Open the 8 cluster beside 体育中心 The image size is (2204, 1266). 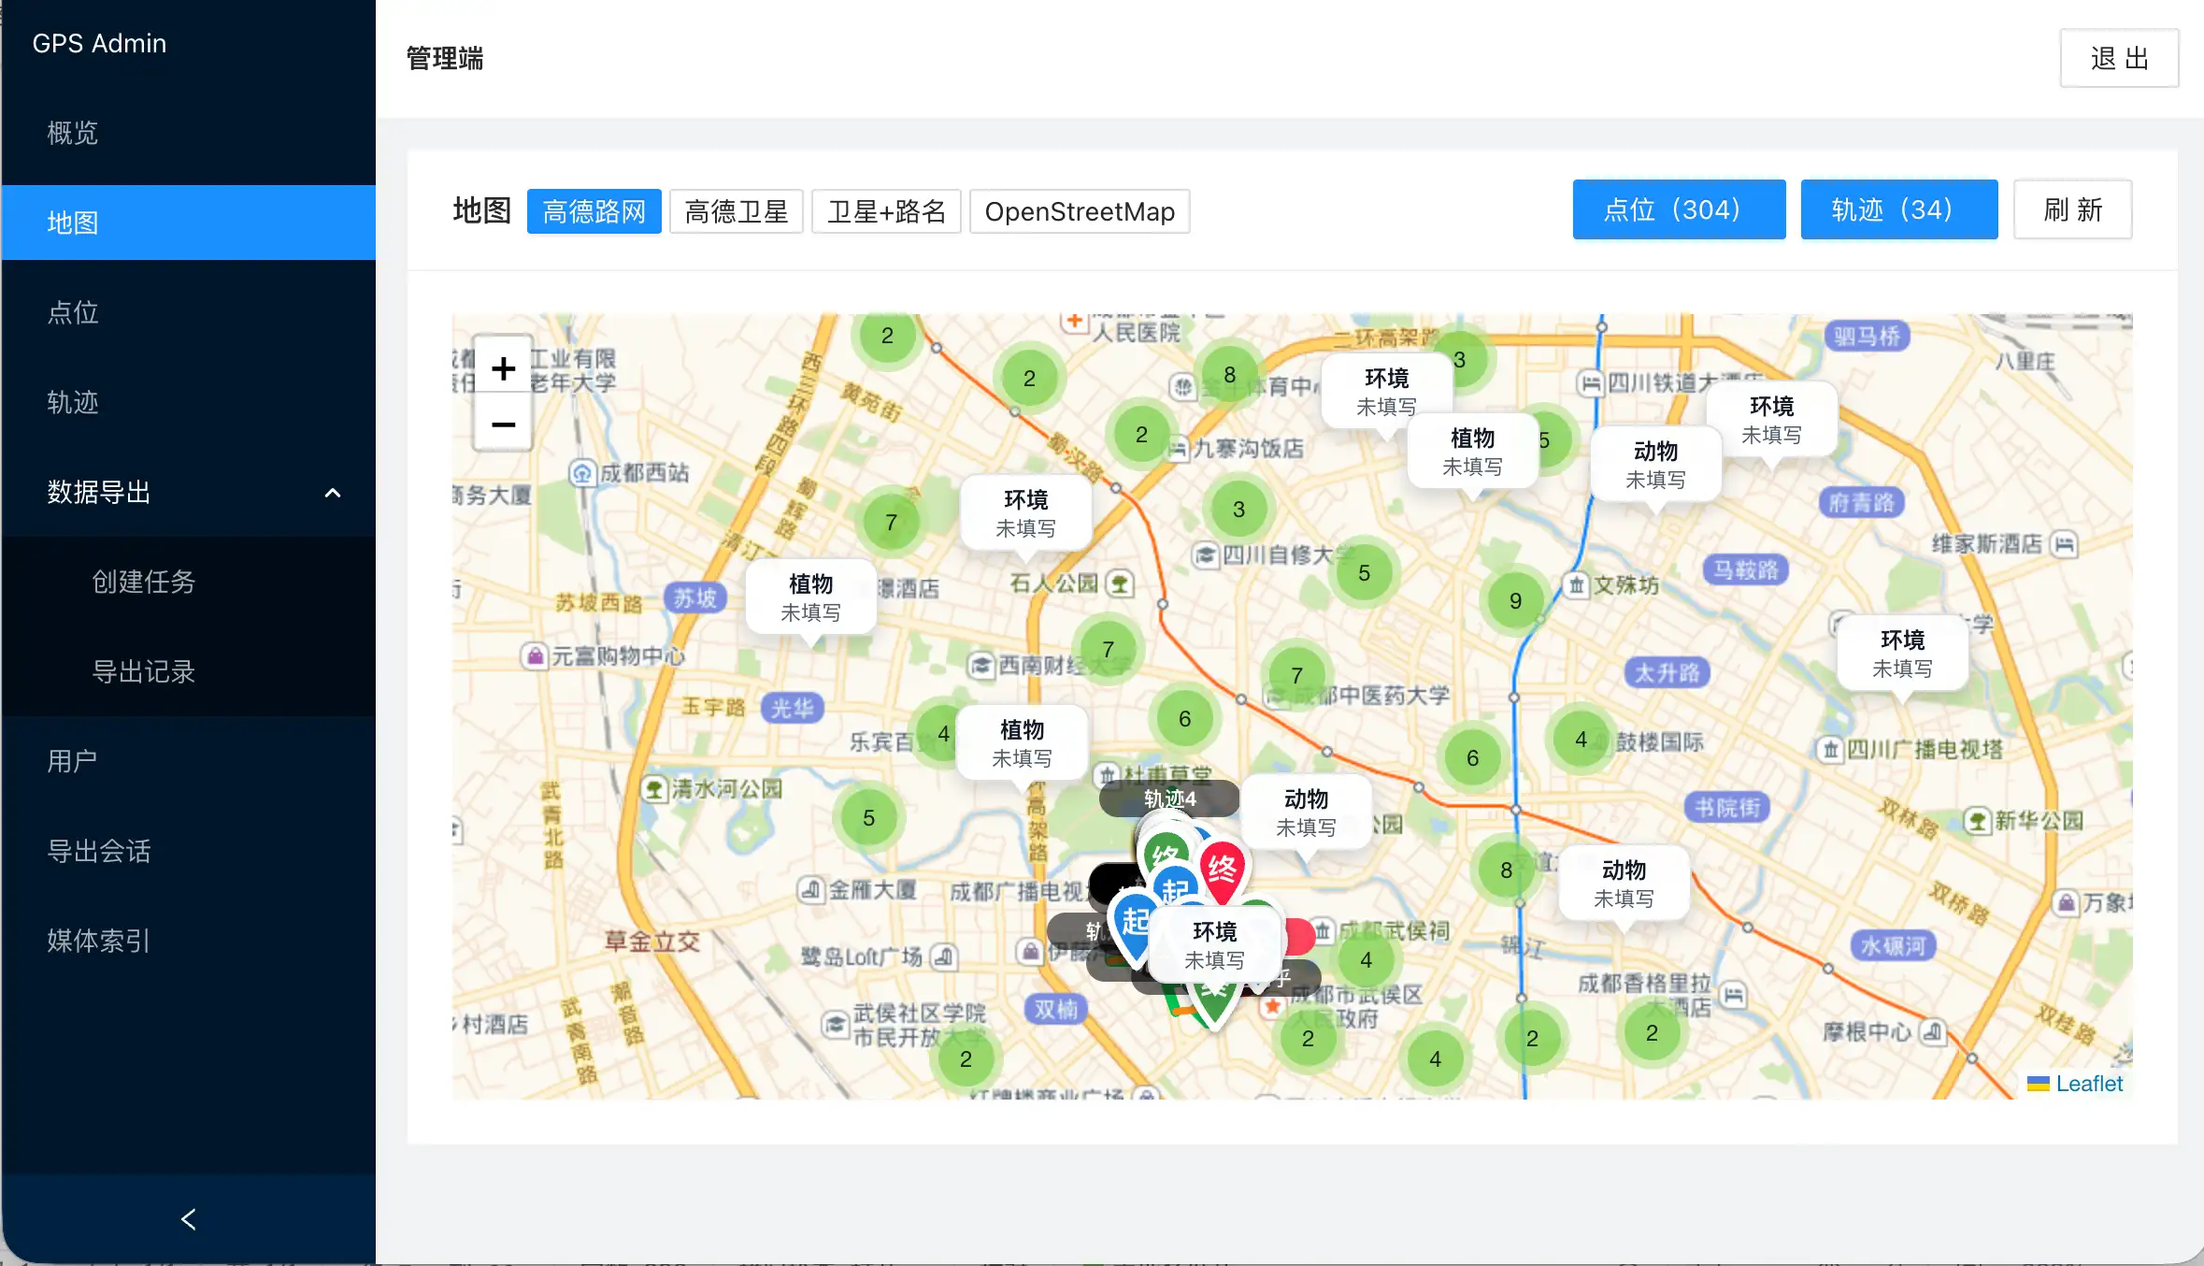tap(1229, 374)
